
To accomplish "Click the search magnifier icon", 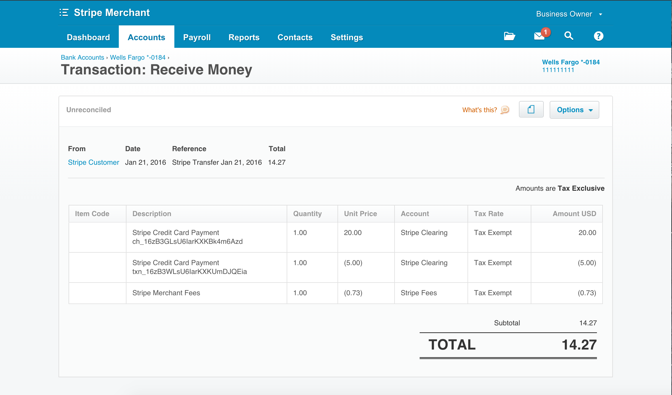I will [569, 36].
